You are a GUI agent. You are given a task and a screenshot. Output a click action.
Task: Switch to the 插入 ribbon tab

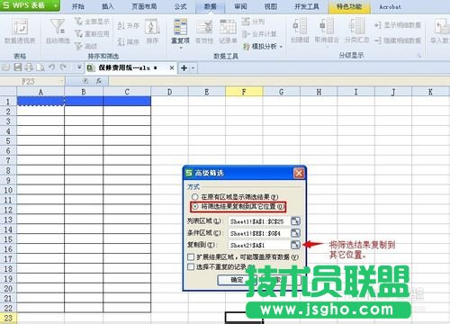(x=108, y=6)
